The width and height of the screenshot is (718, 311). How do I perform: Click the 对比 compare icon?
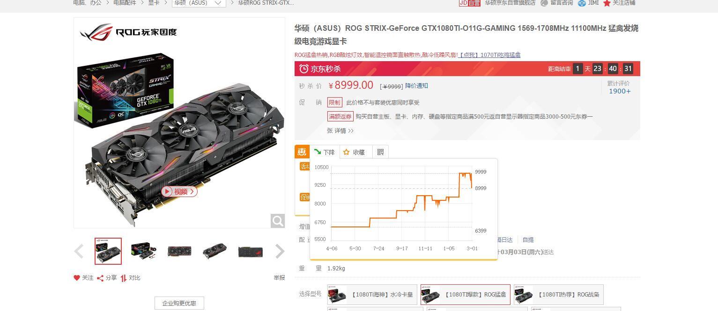(124, 278)
